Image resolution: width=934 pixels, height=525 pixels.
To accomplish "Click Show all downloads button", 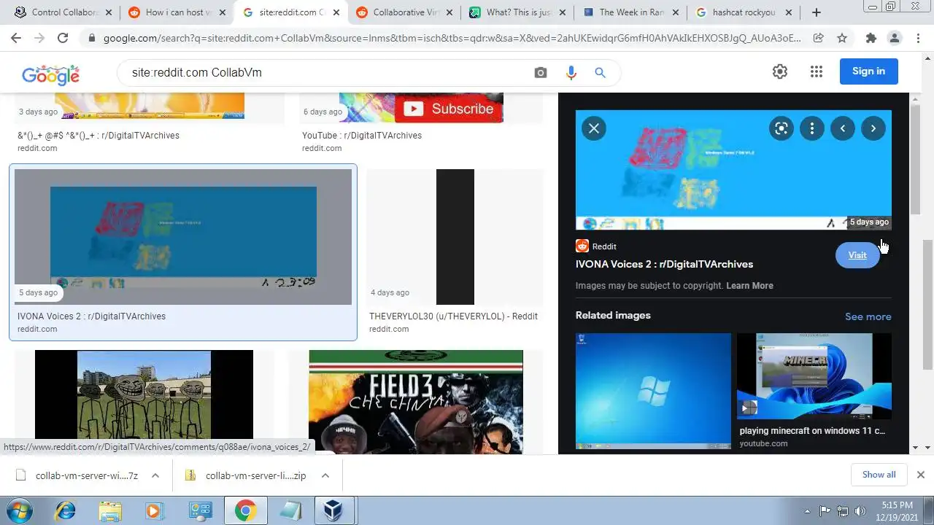I will coord(879,475).
